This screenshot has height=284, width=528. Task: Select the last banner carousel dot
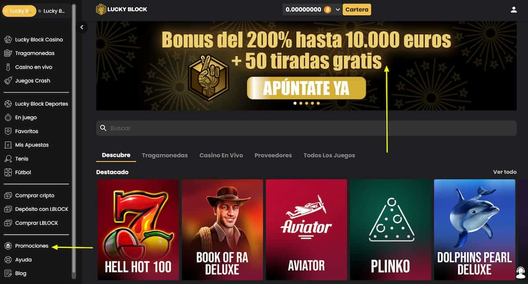click(x=318, y=103)
